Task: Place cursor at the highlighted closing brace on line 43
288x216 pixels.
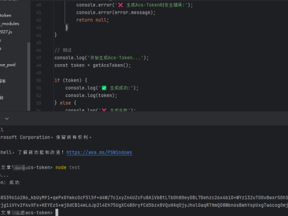Action: point(67,27)
